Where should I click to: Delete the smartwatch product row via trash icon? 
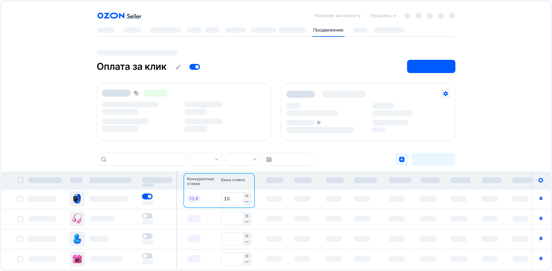(541, 199)
